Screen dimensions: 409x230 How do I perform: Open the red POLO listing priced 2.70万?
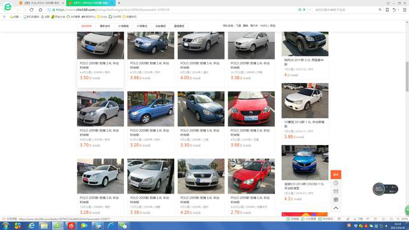(x=251, y=187)
